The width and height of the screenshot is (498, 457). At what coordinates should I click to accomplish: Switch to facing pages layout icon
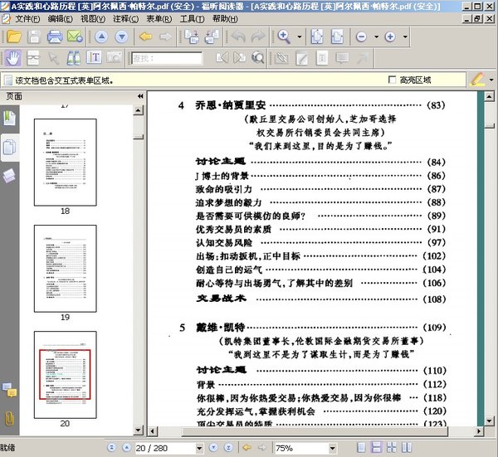tap(407, 448)
